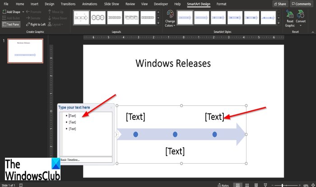Click the Share button

280,4
